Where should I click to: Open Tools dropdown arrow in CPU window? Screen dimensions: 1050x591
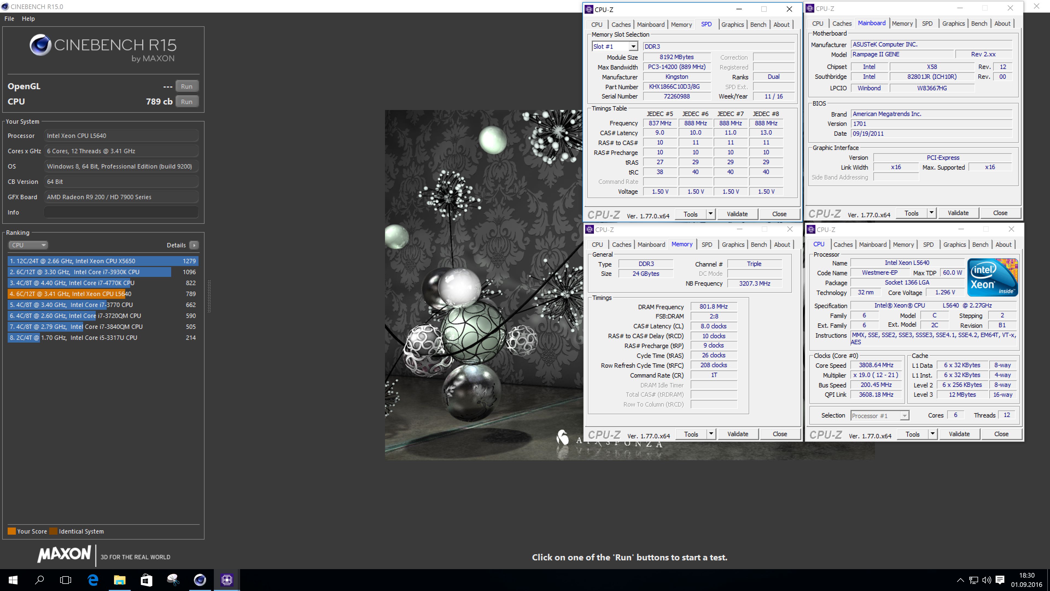(932, 434)
